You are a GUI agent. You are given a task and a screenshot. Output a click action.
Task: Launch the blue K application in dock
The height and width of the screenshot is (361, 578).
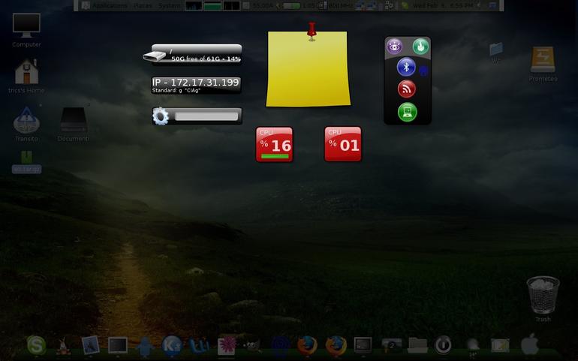172,346
